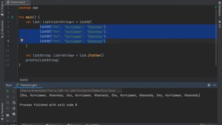Click the Exit process icon in Run panel

(x=8, y=108)
